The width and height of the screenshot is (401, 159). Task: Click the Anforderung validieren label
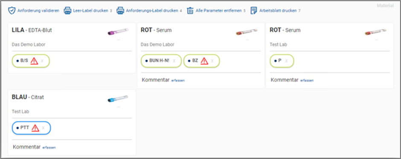tap(38, 11)
